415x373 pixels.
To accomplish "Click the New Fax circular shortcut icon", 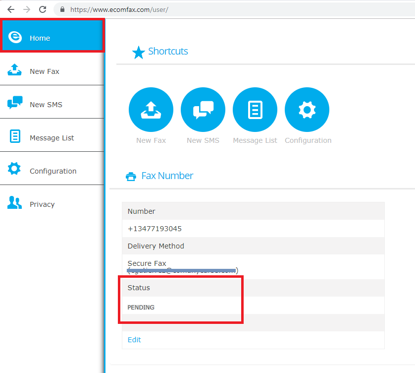I will [151, 110].
